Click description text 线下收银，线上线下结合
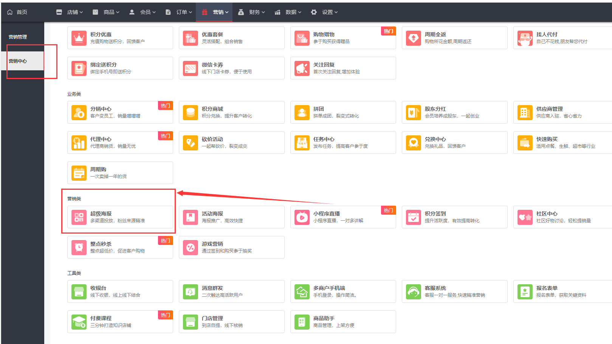The width and height of the screenshot is (612, 344). click(115, 295)
